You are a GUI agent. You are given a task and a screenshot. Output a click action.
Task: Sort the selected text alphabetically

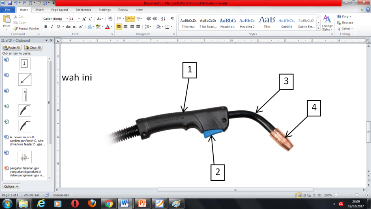coord(163,19)
